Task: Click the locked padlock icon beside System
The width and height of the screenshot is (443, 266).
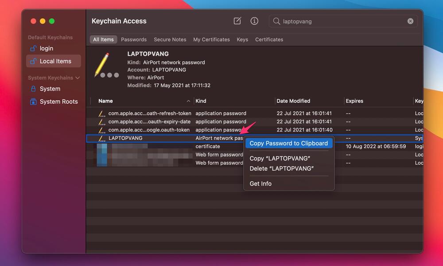Action: (x=33, y=89)
